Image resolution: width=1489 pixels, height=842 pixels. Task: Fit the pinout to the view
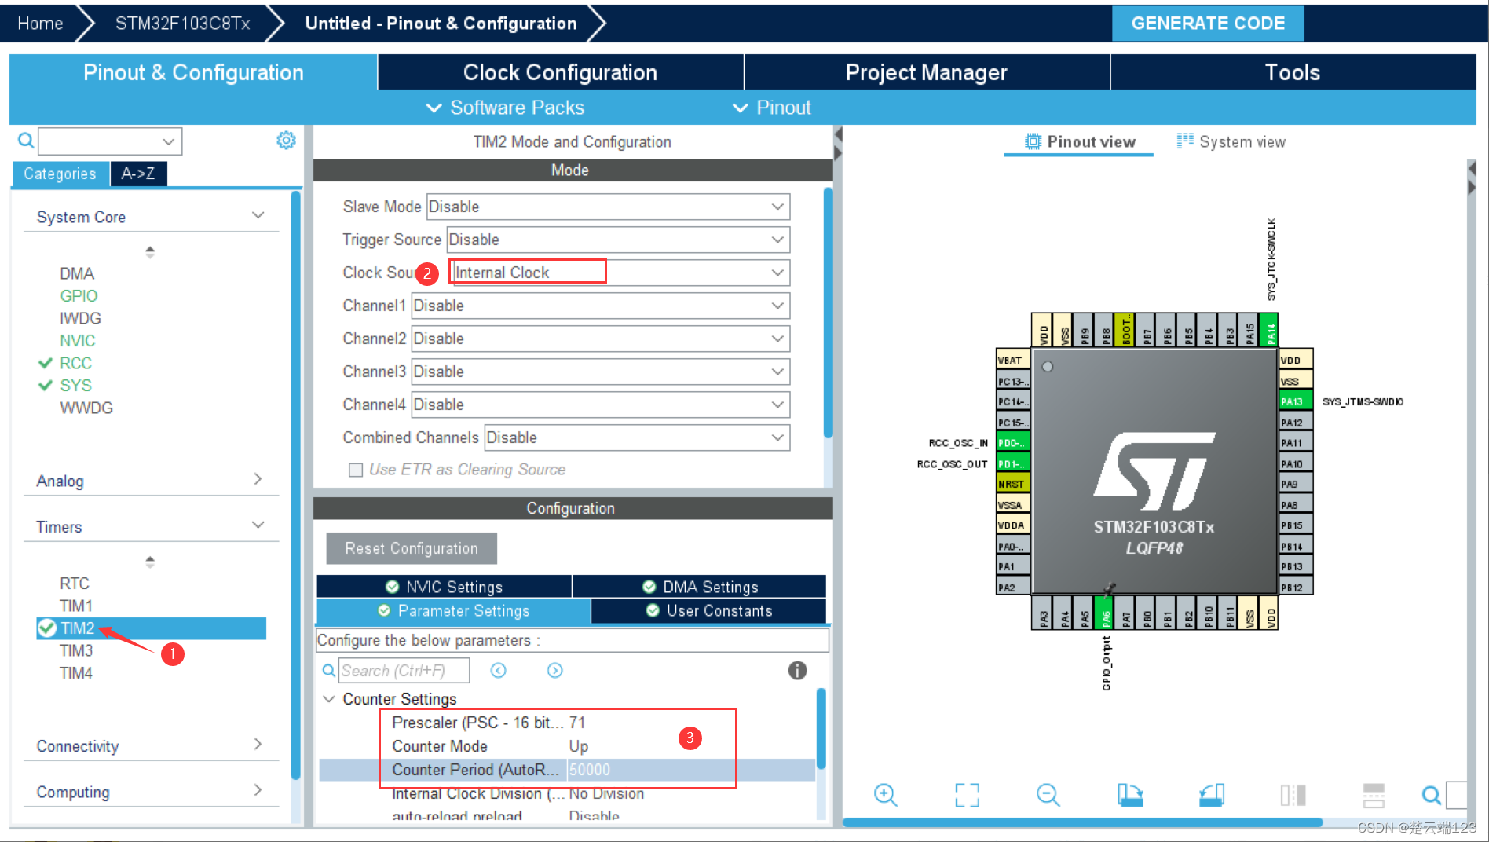(x=967, y=795)
